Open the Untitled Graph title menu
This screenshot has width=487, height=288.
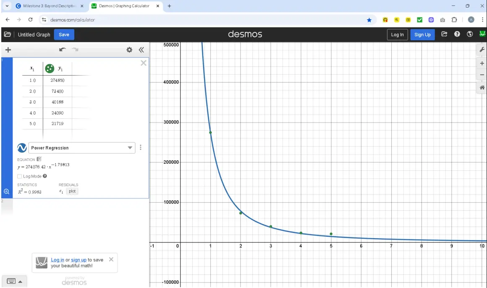pyautogui.click(x=34, y=35)
